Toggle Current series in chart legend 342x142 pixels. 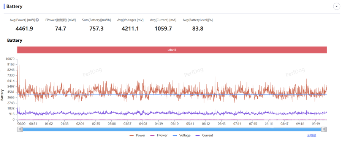[x=204, y=135]
